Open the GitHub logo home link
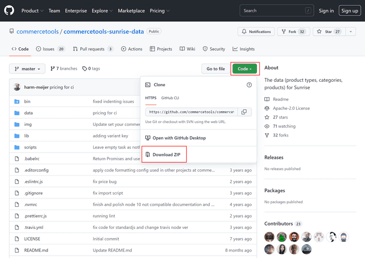Image resolution: width=365 pixels, height=258 pixels. coord(9,11)
